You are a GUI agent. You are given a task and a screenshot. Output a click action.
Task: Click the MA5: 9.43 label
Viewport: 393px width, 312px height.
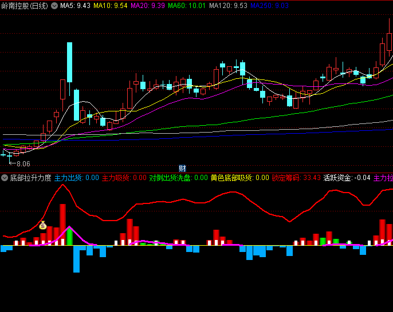(75, 6)
